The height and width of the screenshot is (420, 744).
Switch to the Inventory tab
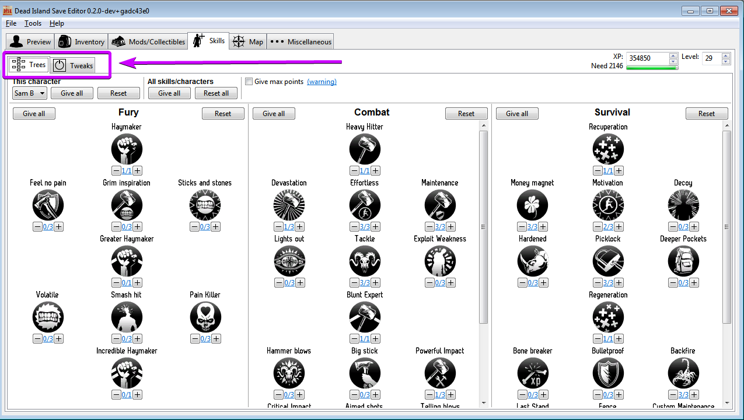[x=81, y=41]
